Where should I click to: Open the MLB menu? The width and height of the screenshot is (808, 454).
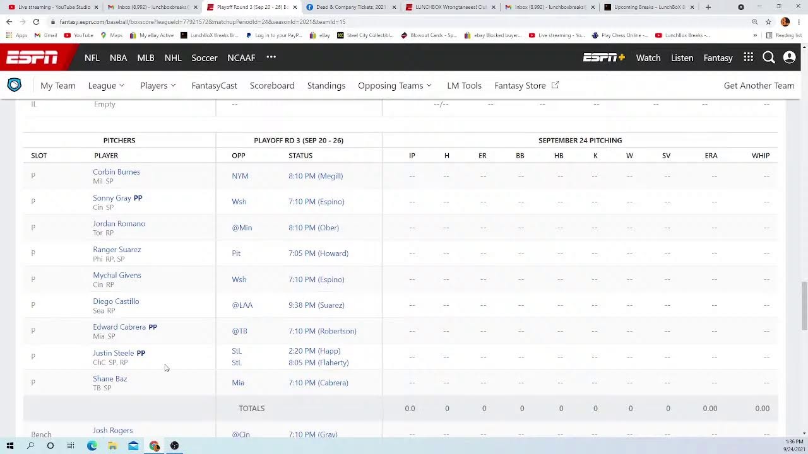click(x=146, y=57)
